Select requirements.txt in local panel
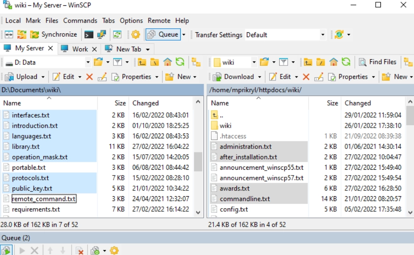 [36, 209]
